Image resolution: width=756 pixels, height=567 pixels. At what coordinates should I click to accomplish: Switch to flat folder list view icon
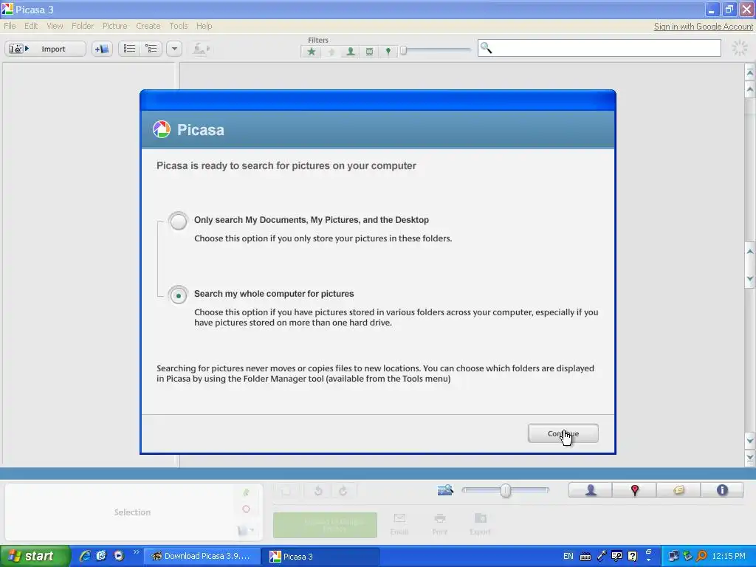(x=129, y=49)
